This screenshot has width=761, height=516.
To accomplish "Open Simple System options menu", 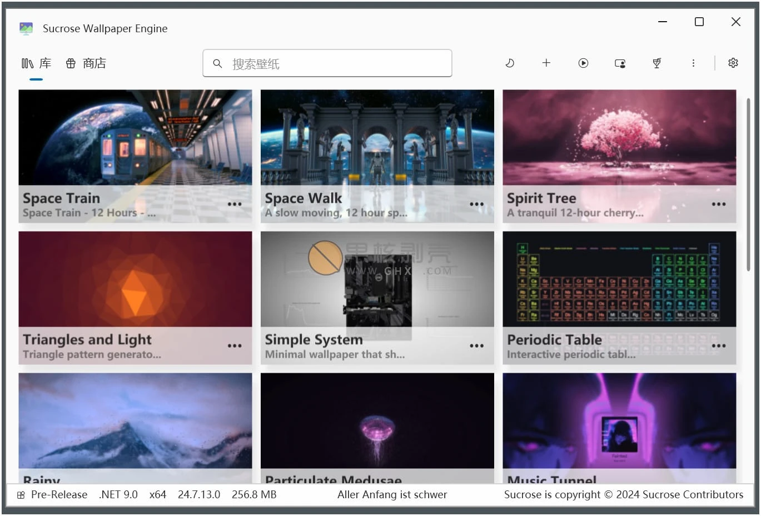I will click(476, 346).
